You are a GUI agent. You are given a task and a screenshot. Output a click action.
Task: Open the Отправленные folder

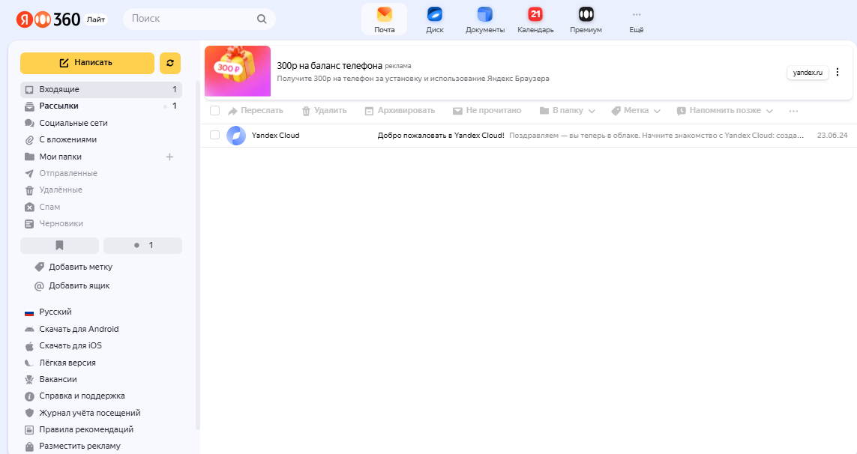[x=101, y=173]
